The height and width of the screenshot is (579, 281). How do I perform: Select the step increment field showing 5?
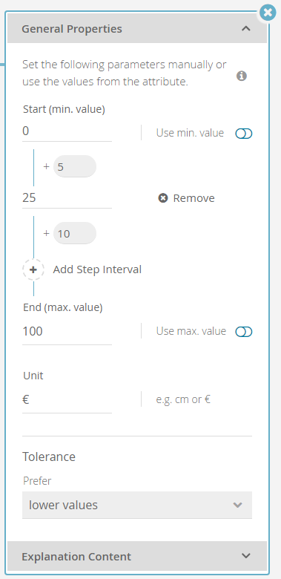[x=75, y=166]
